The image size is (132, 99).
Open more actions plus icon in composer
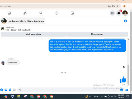click(x=2, y=90)
